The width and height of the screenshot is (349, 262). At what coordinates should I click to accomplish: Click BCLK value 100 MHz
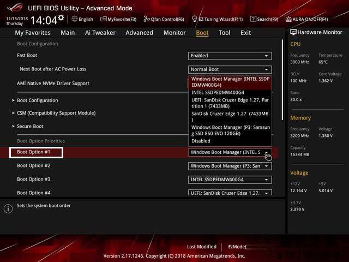(298, 81)
